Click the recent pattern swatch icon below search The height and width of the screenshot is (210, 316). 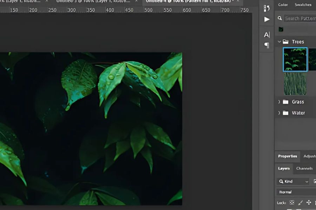tap(281, 29)
